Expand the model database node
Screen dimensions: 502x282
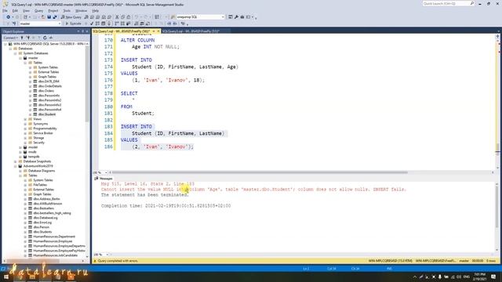tap(20, 147)
